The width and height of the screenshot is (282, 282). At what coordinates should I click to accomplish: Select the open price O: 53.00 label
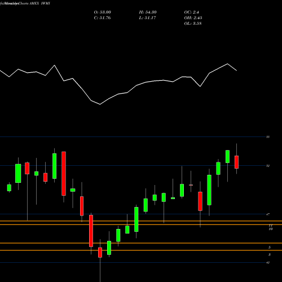(x=103, y=12)
